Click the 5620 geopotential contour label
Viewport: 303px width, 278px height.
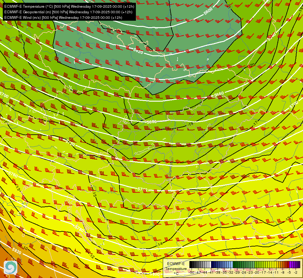click(x=138, y=51)
